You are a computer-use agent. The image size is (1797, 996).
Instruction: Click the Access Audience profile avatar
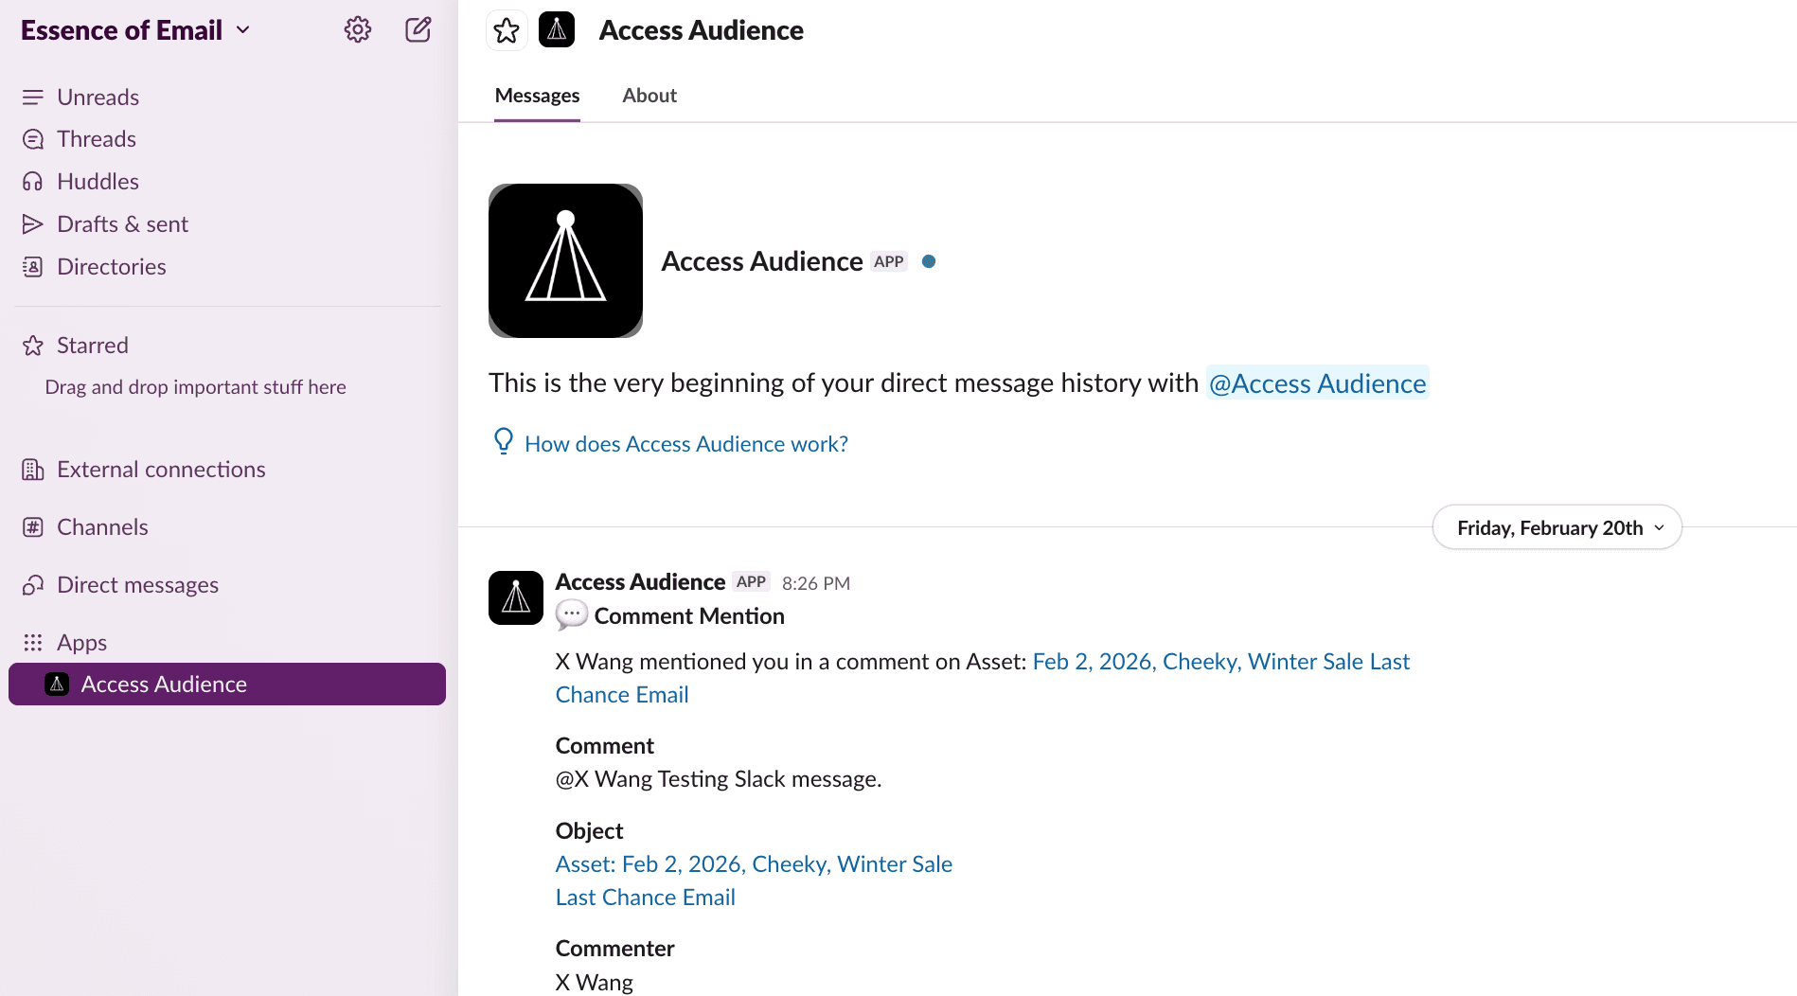565,260
